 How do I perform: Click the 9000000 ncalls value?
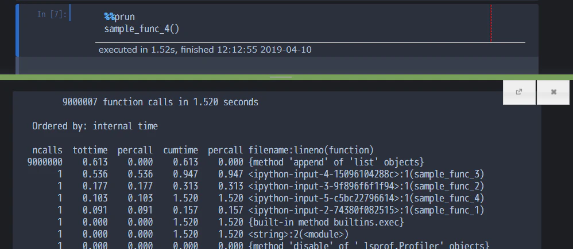click(45, 162)
